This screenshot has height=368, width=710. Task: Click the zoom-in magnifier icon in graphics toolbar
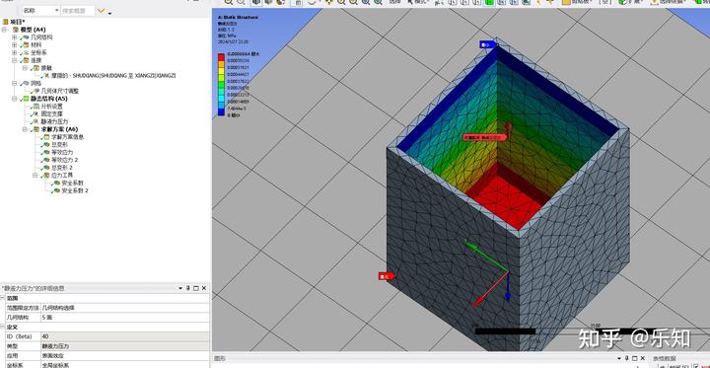pos(229,2)
